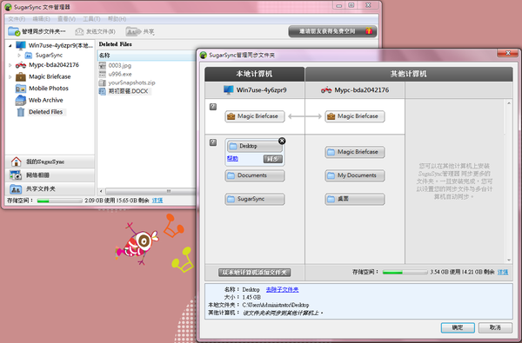Confirm with 确定 button
This screenshot has width=522, height=343.
[458, 327]
